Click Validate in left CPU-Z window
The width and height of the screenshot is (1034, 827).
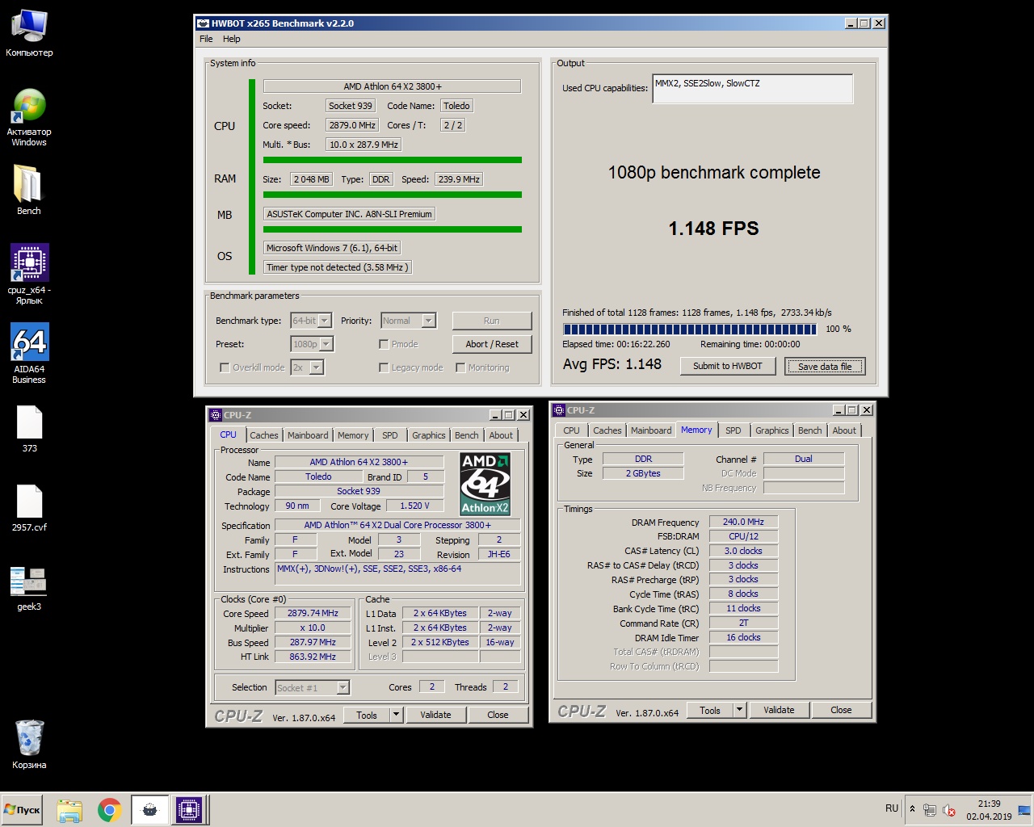(x=435, y=715)
